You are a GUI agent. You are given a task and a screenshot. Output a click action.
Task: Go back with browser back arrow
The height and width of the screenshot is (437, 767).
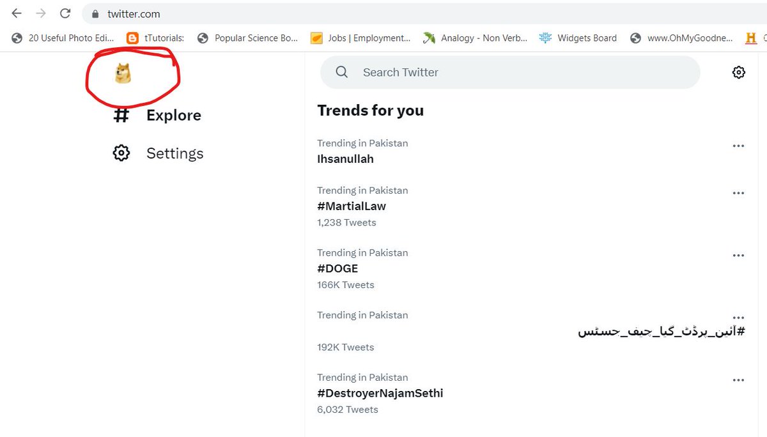pos(17,13)
